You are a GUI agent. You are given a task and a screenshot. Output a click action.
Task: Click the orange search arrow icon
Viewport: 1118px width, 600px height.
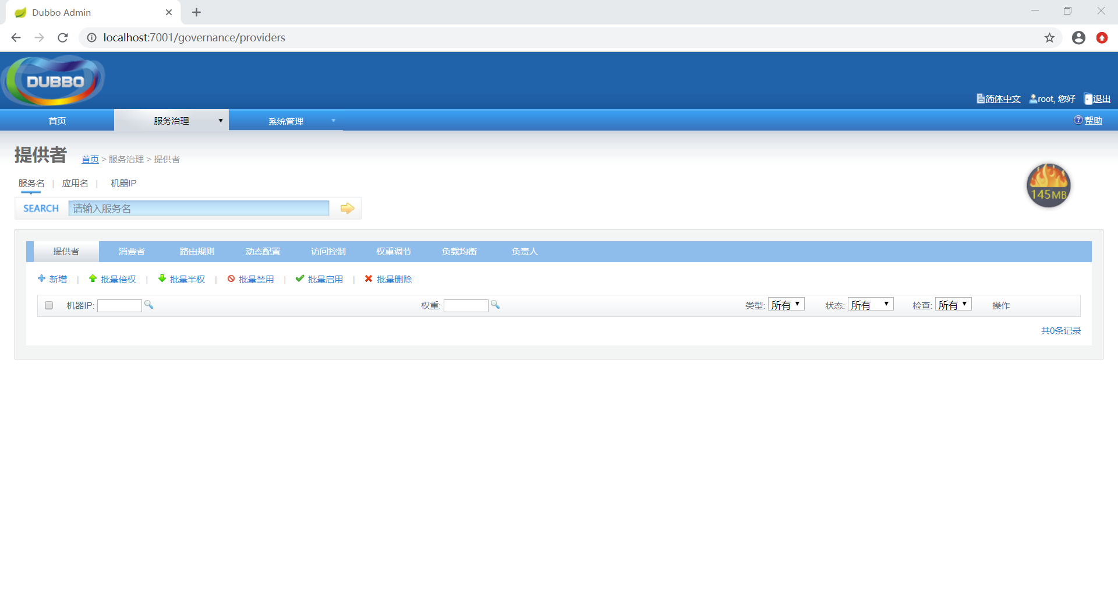tap(347, 209)
